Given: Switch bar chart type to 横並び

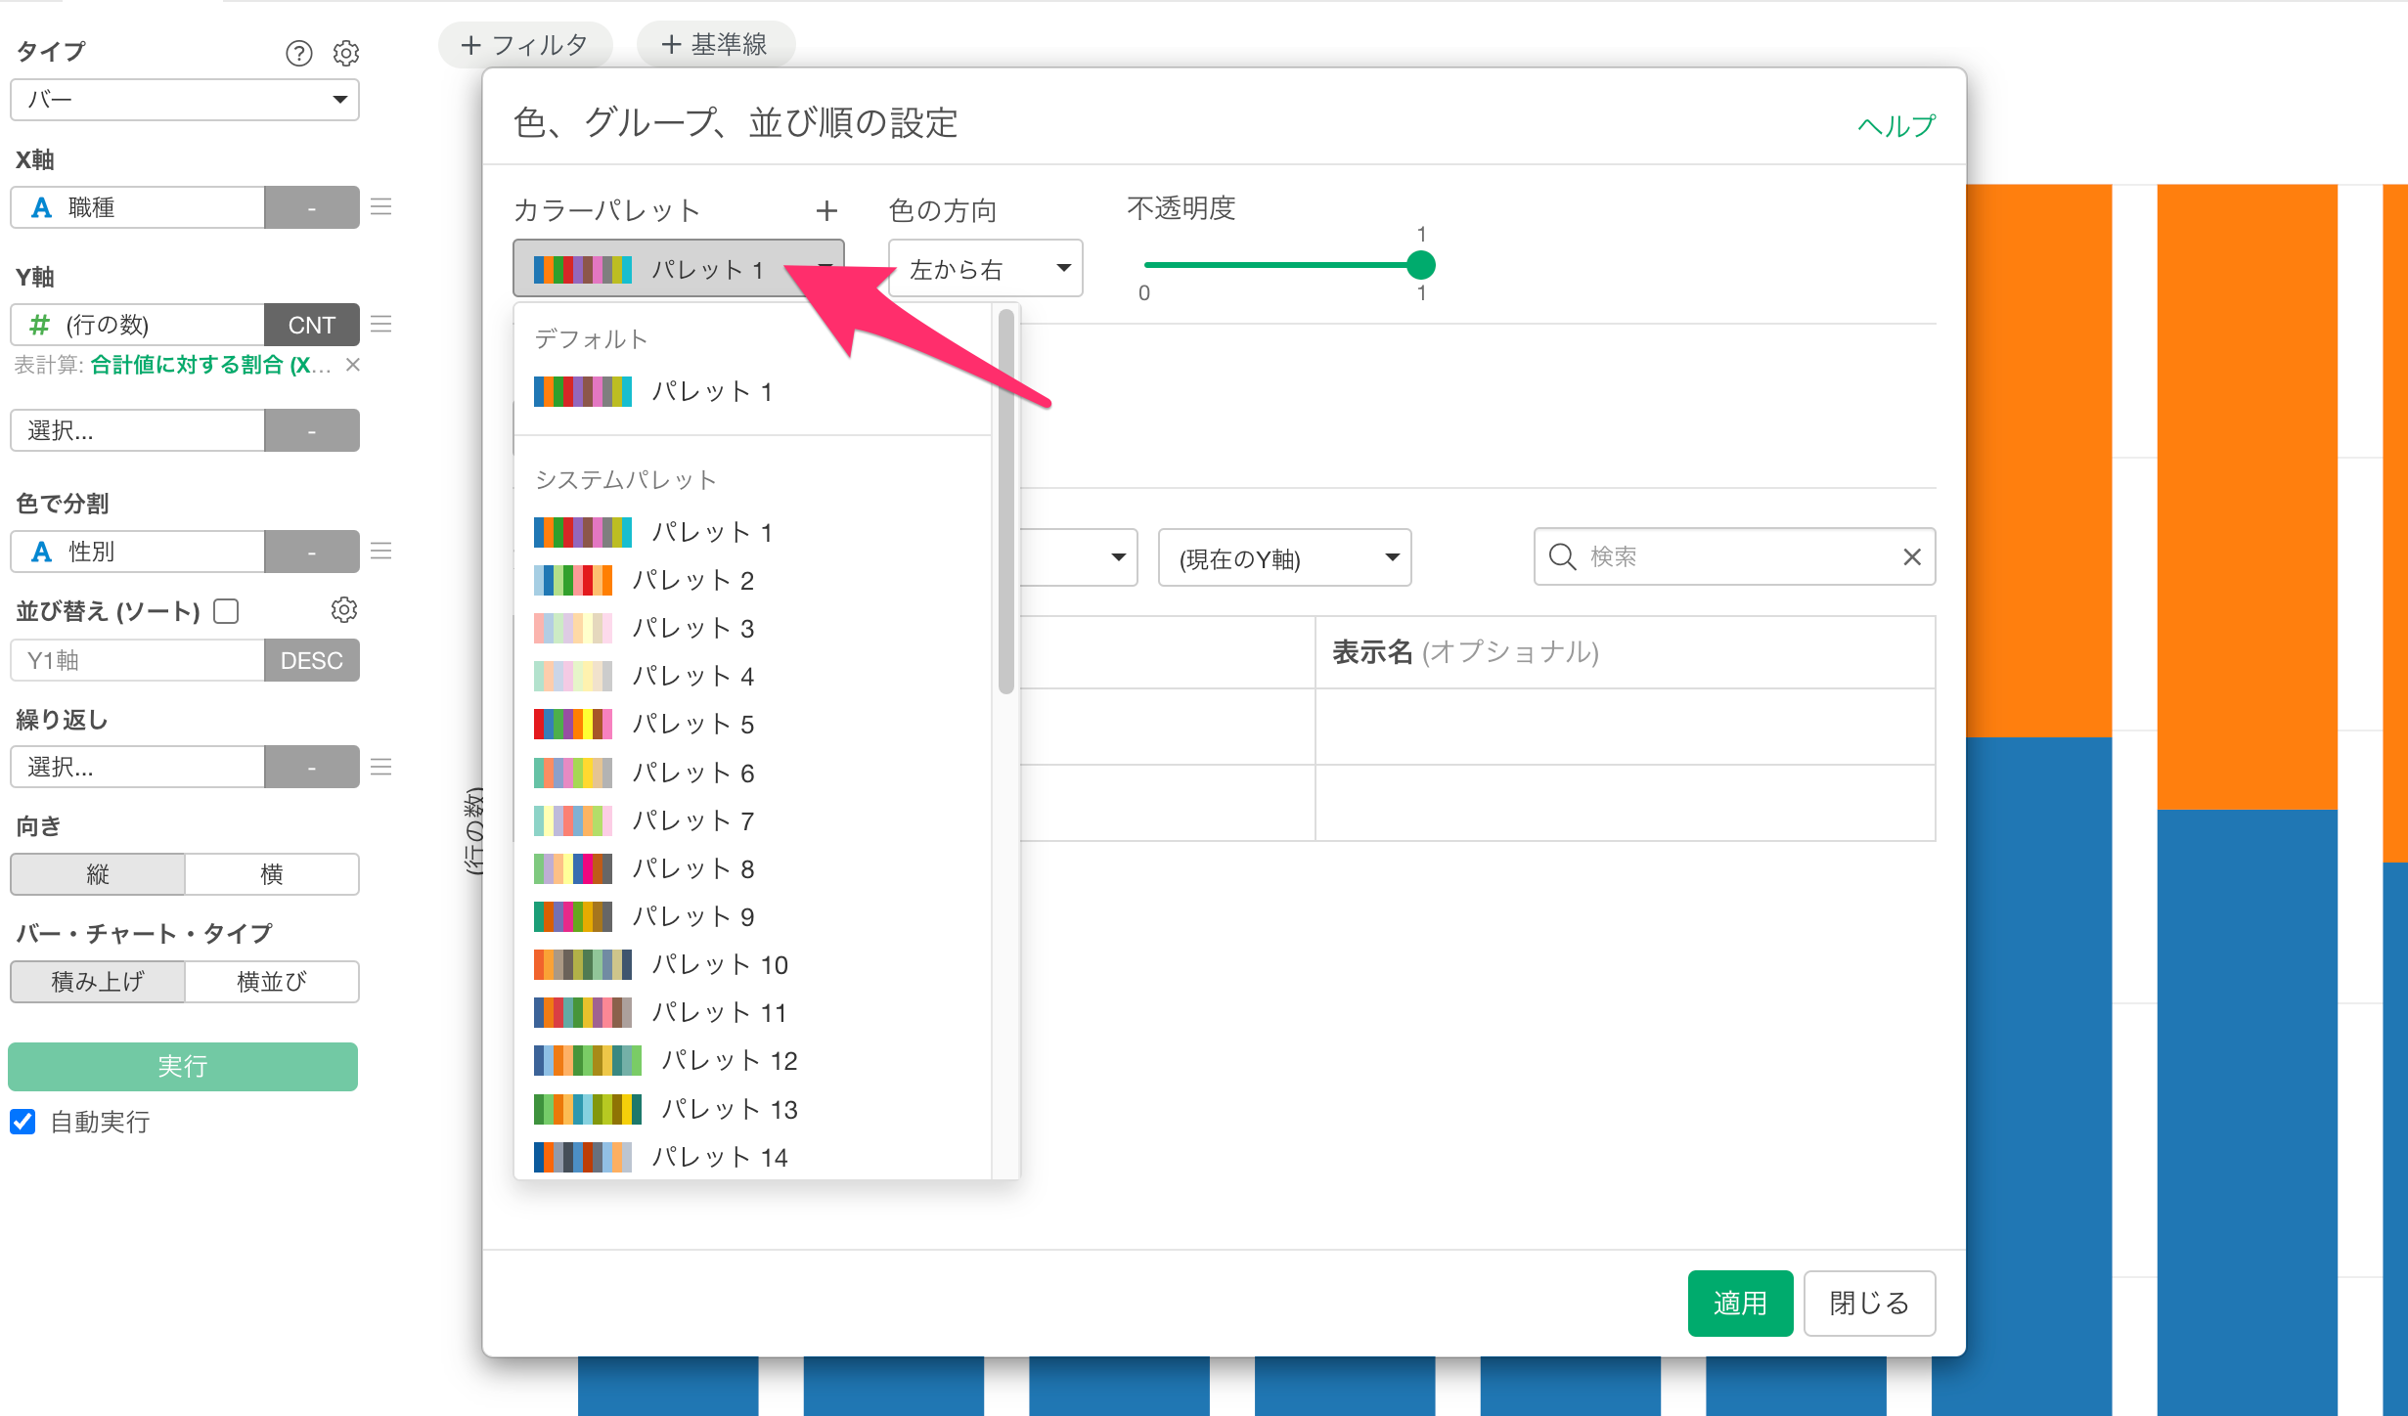Looking at the screenshot, I should pos(271,982).
